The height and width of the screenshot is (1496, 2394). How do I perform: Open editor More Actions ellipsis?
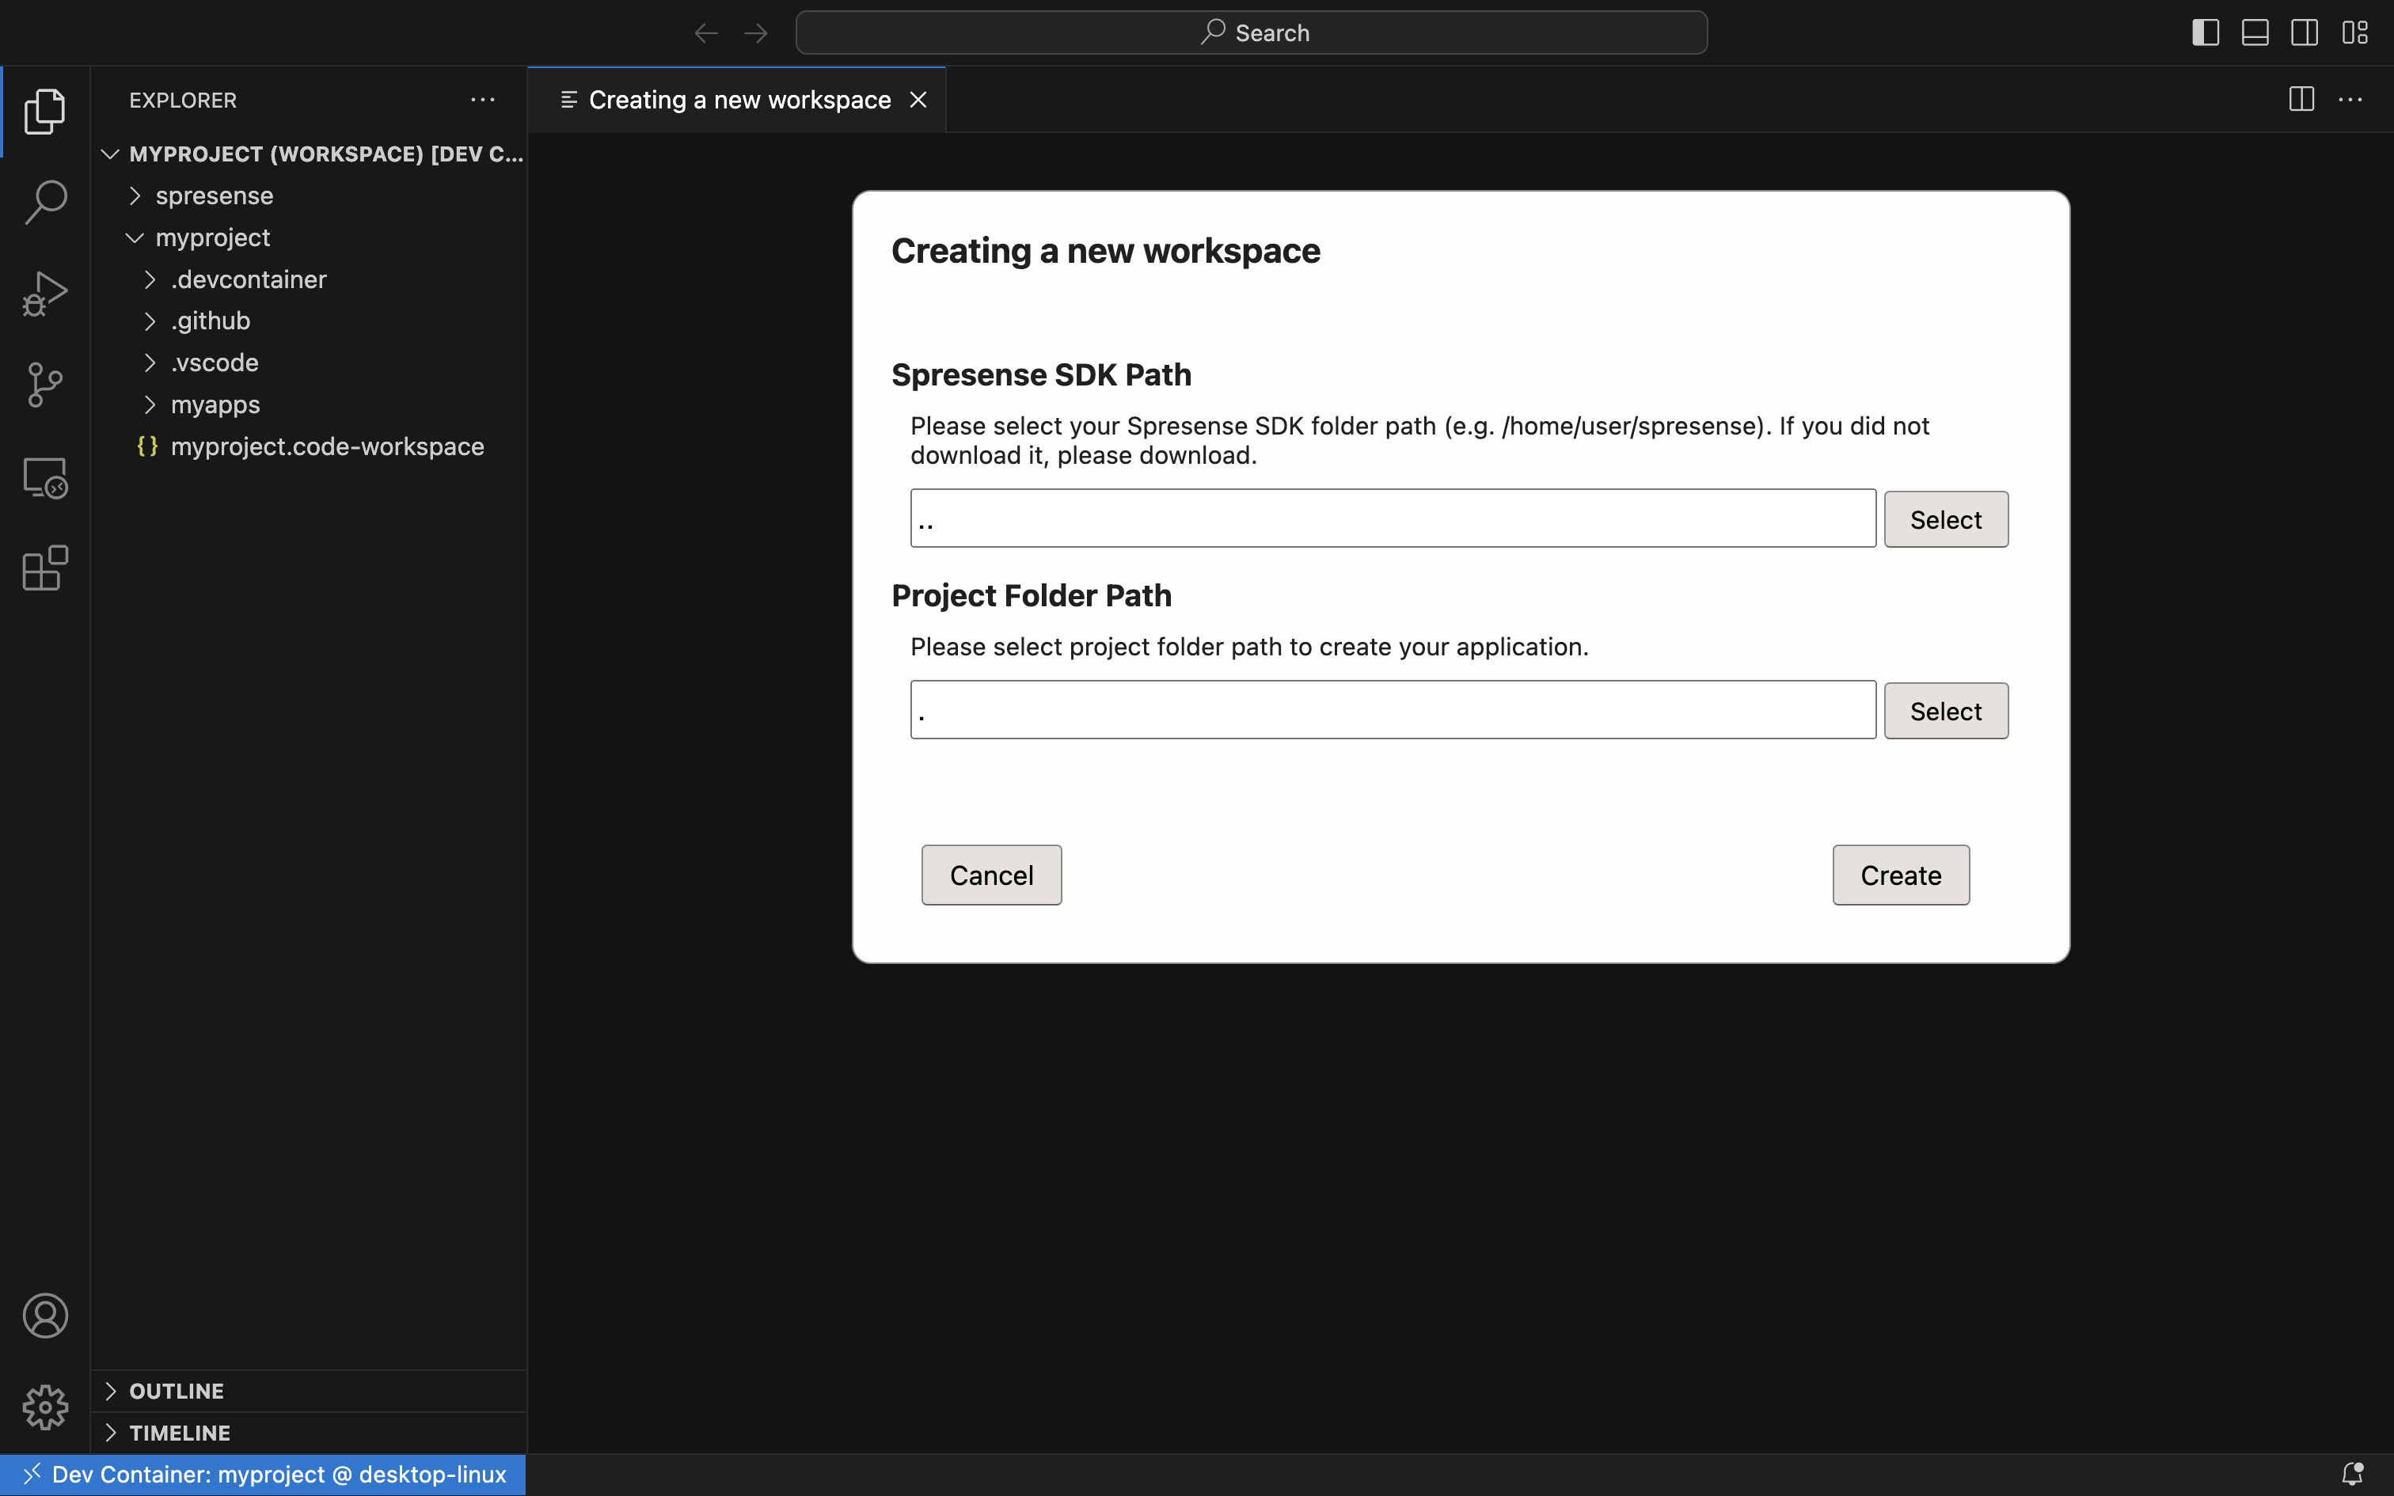2350,99
